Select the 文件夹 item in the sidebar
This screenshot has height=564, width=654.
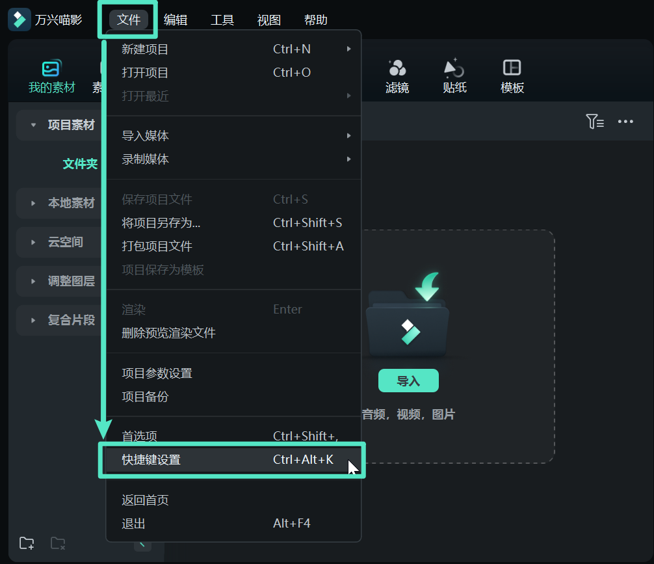tap(80, 164)
